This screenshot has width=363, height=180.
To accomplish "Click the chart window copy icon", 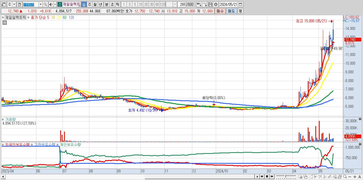I will [x=340, y=177].
